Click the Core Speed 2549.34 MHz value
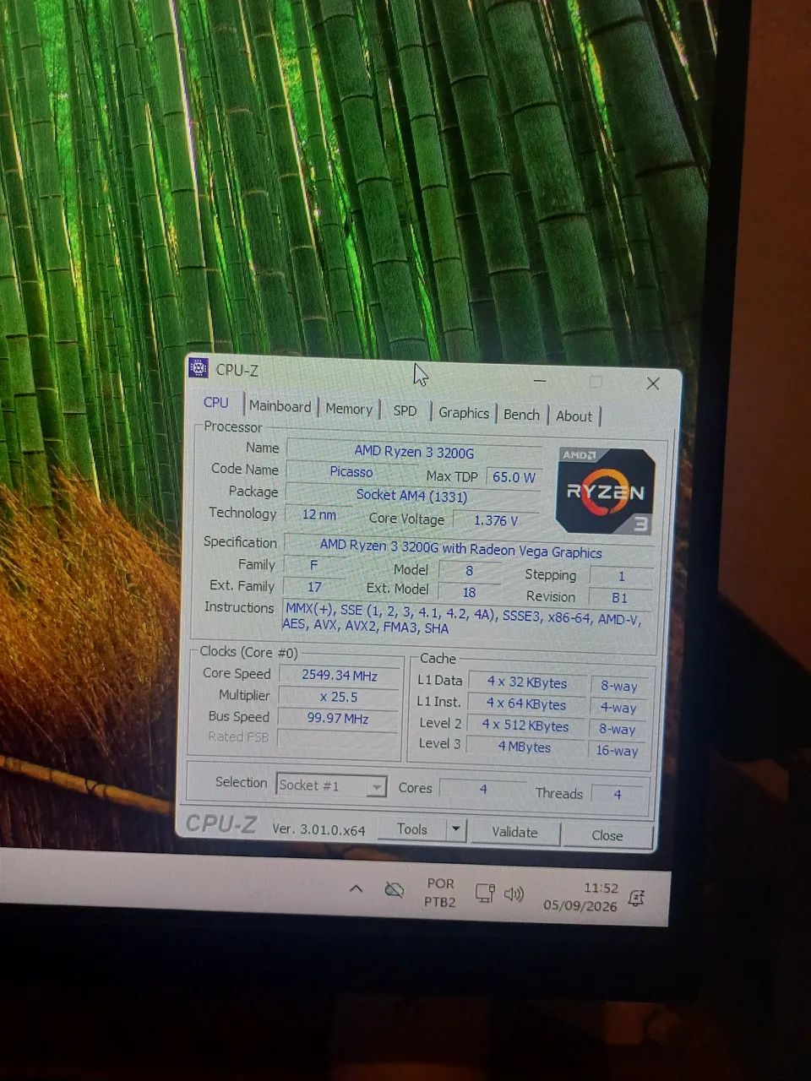The width and height of the screenshot is (811, 1081). (339, 675)
